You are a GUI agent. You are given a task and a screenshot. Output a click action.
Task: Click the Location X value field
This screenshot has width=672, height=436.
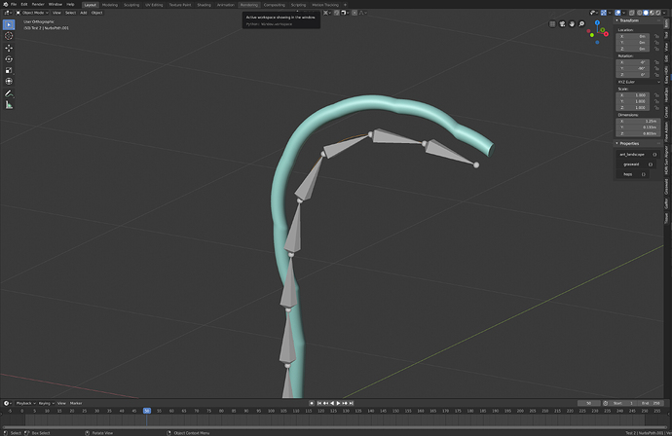point(633,36)
